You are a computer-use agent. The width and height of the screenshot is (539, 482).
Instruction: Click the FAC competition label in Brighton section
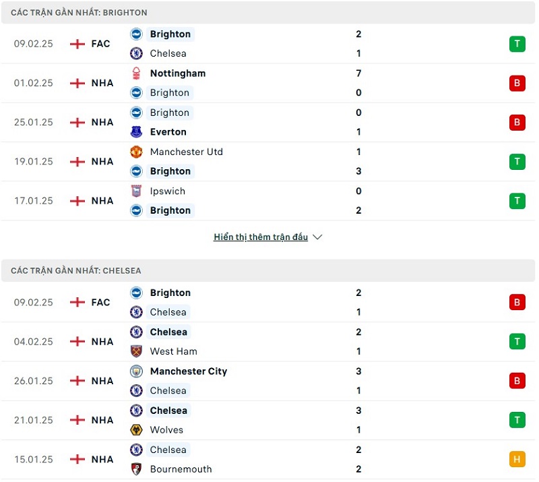point(100,44)
